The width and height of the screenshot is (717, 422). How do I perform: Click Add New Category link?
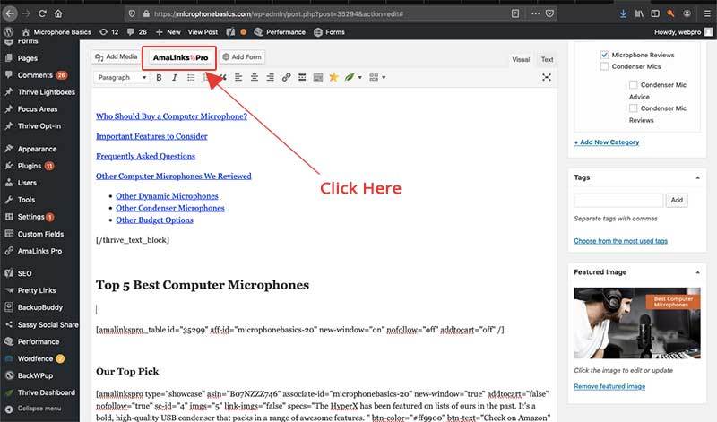[x=607, y=142]
